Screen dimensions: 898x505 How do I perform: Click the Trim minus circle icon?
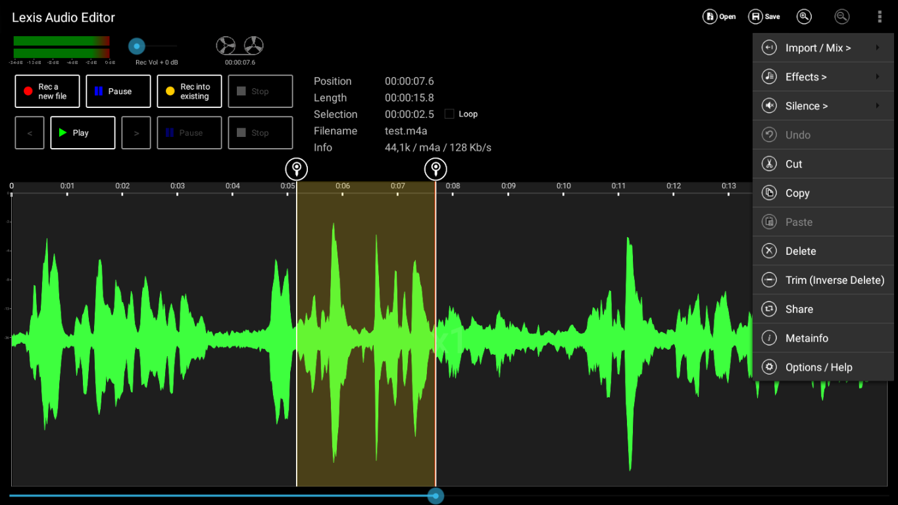[x=769, y=280]
